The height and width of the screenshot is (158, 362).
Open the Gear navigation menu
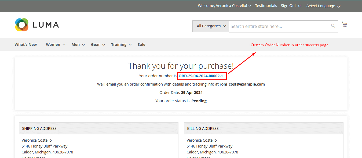98,45
